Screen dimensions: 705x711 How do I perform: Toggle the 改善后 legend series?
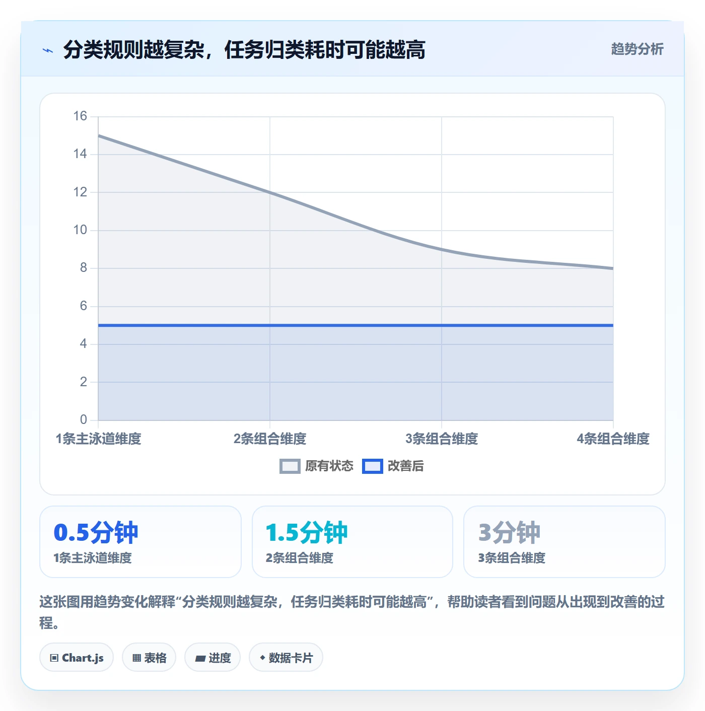(393, 466)
